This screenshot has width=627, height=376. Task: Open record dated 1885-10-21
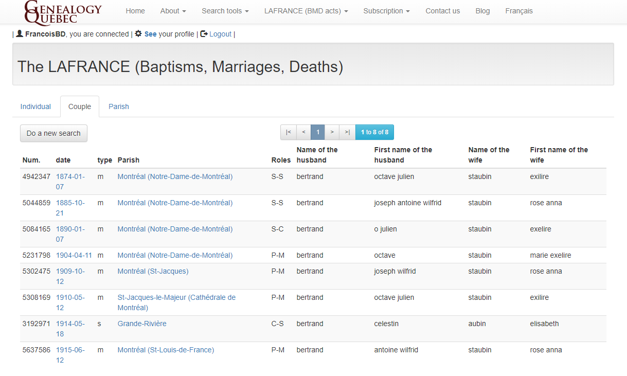click(70, 208)
